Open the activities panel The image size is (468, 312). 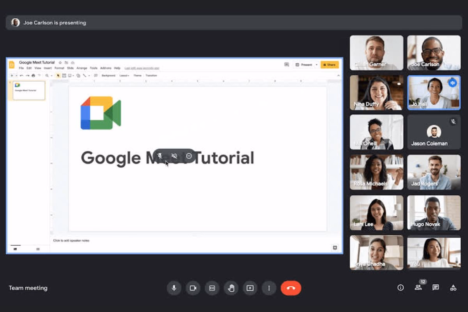pos(452,288)
